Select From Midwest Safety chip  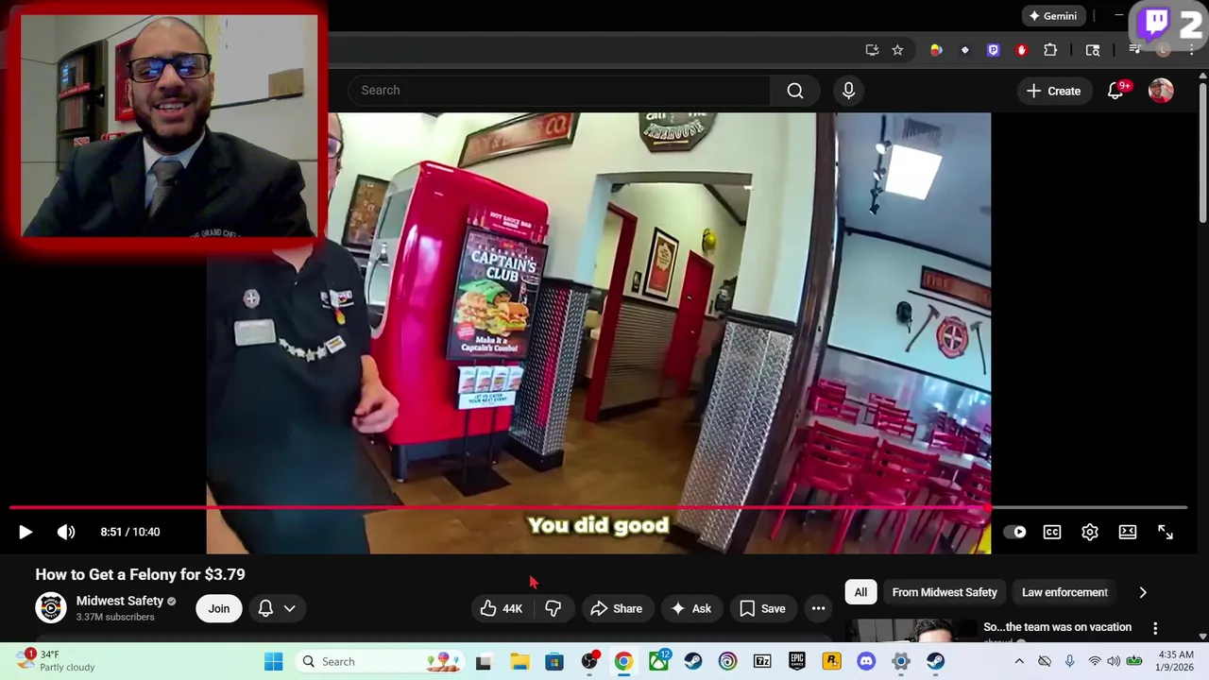click(945, 592)
